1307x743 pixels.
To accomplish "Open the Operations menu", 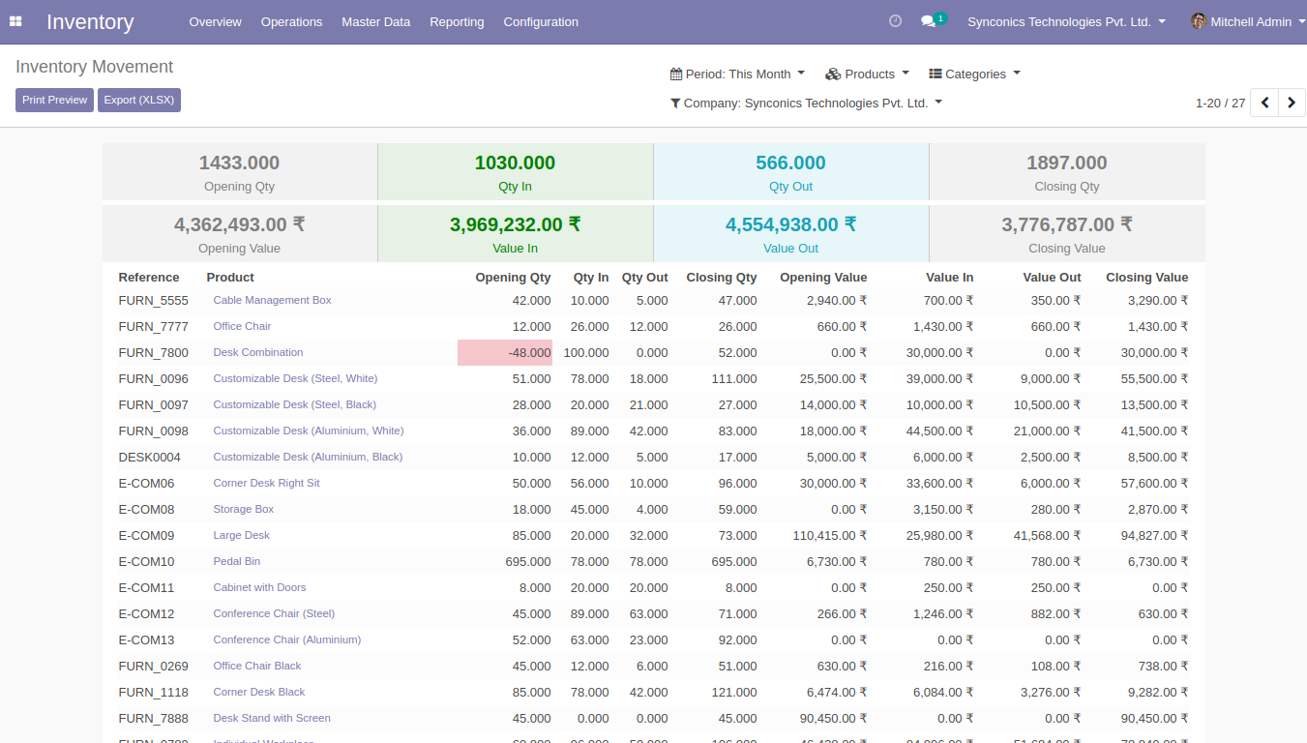I will pyautogui.click(x=291, y=21).
